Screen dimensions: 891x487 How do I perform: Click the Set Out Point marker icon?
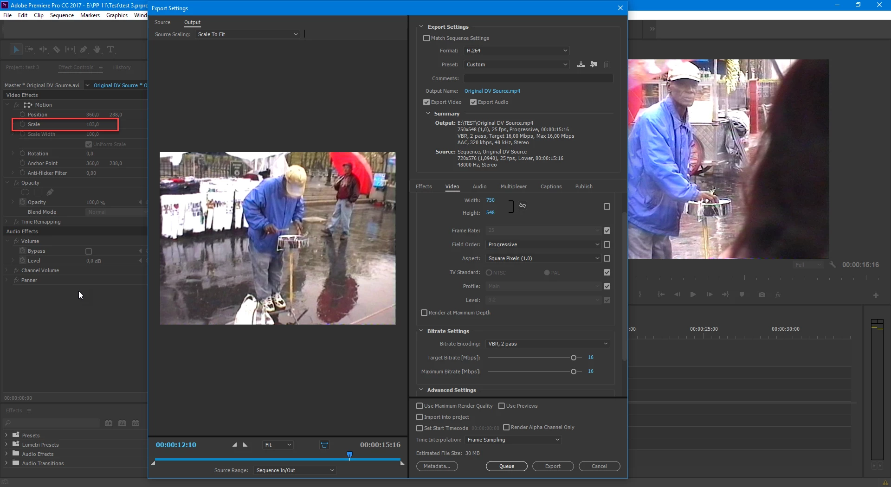(x=245, y=445)
